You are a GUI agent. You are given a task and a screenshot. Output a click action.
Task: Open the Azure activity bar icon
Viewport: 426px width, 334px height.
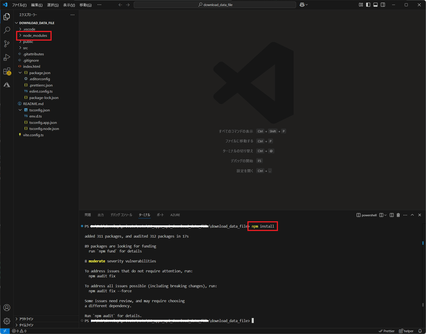(x=6, y=84)
